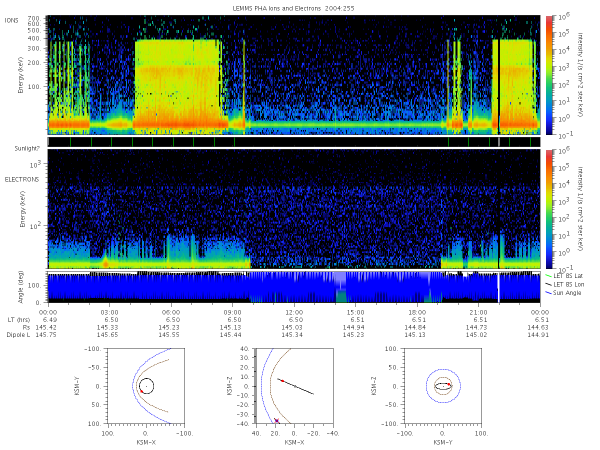Click the 400. tick on the ions energy axis
This screenshot has height=450, width=600.
coord(35,38)
